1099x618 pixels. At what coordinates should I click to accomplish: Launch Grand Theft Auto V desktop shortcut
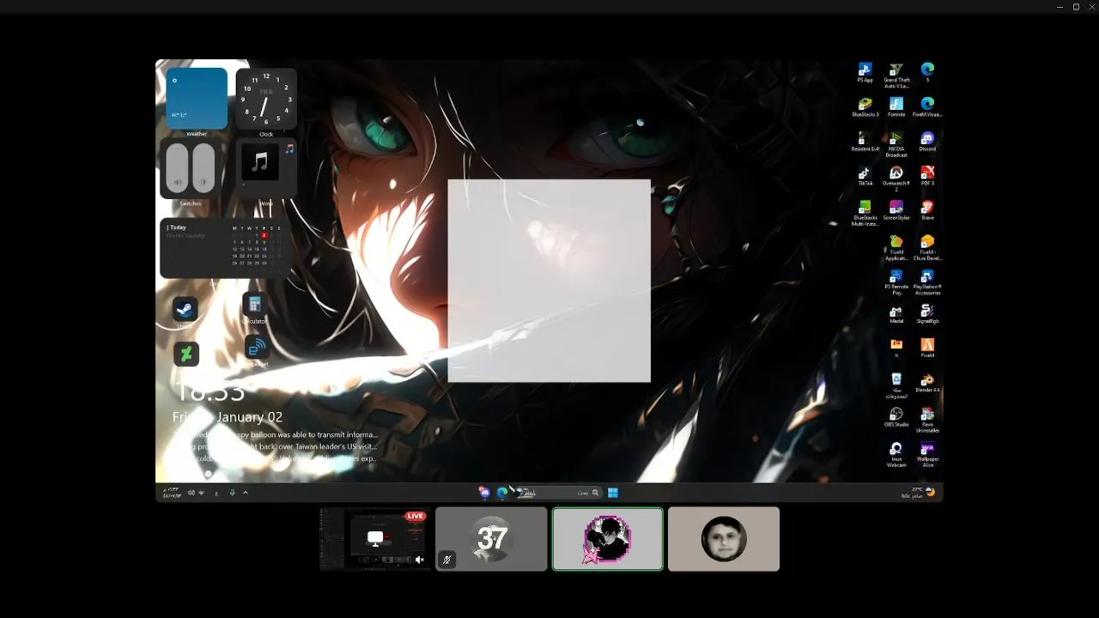[896, 76]
